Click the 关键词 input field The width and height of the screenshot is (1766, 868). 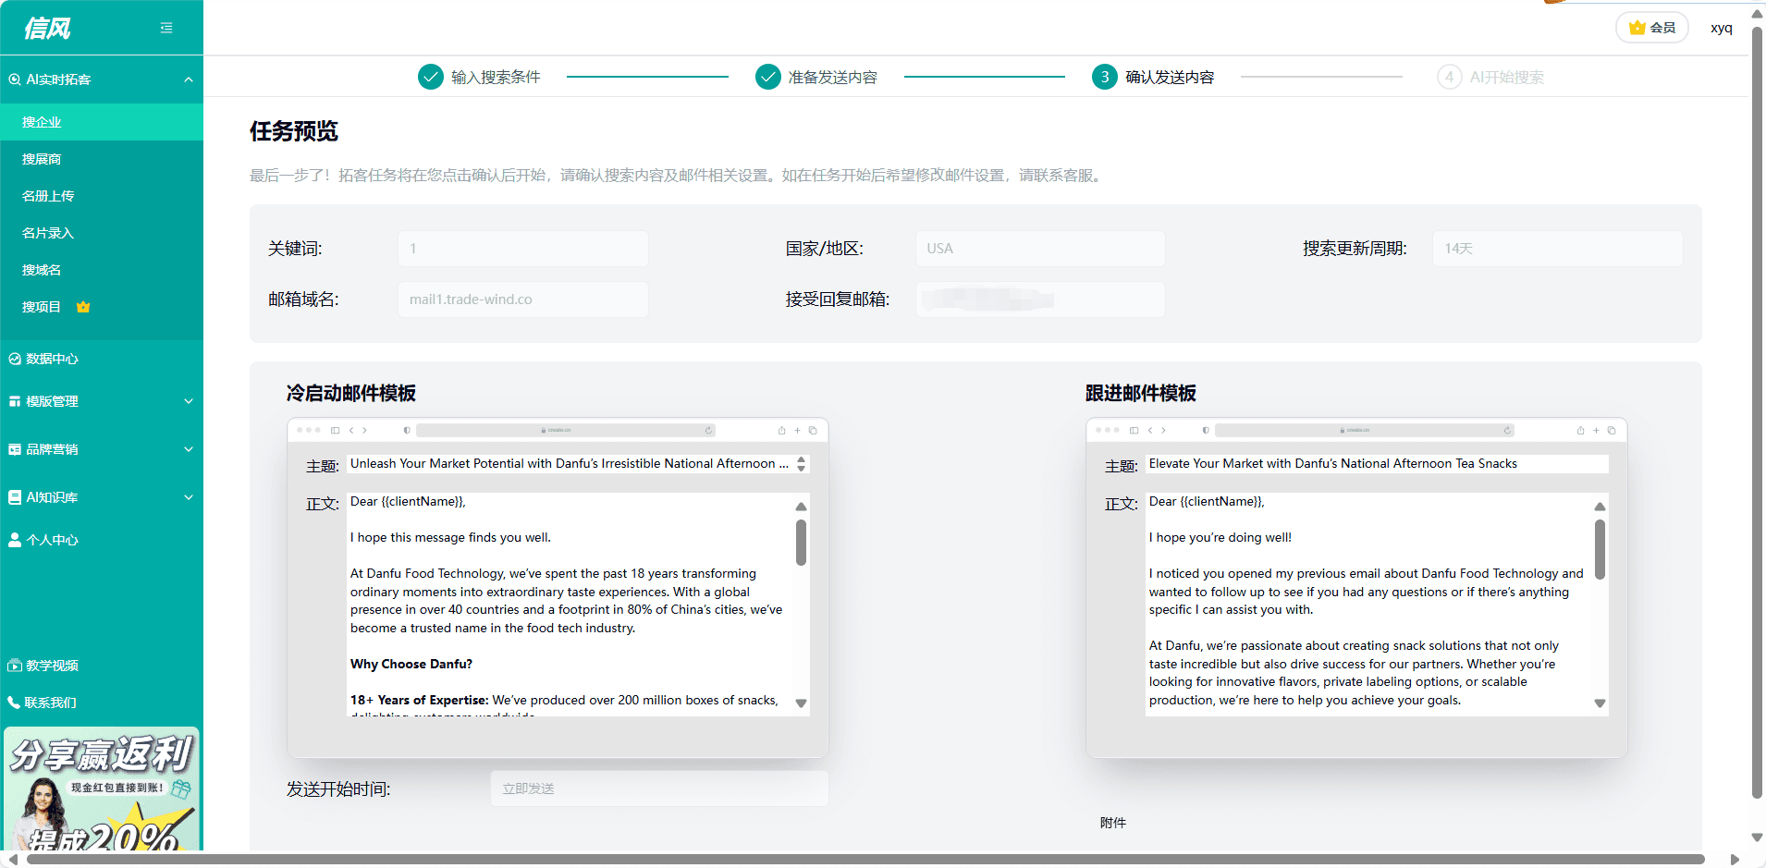tap(523, 249)
